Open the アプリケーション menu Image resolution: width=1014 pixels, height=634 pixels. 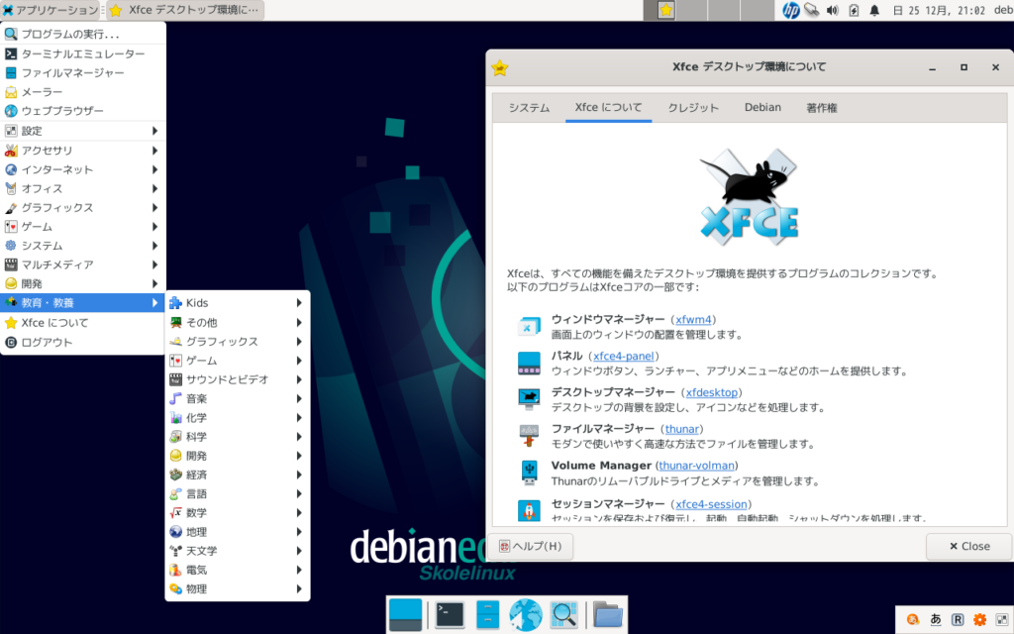51,9
